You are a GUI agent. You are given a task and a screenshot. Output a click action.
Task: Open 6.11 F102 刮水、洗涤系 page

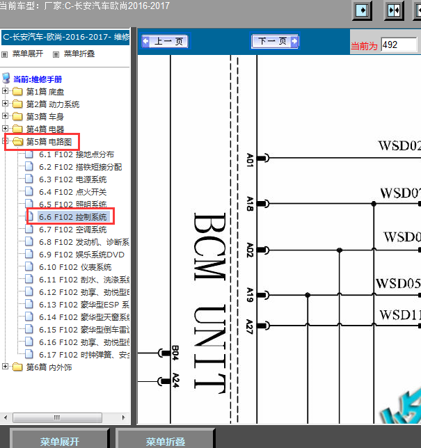tap(84, 280)
